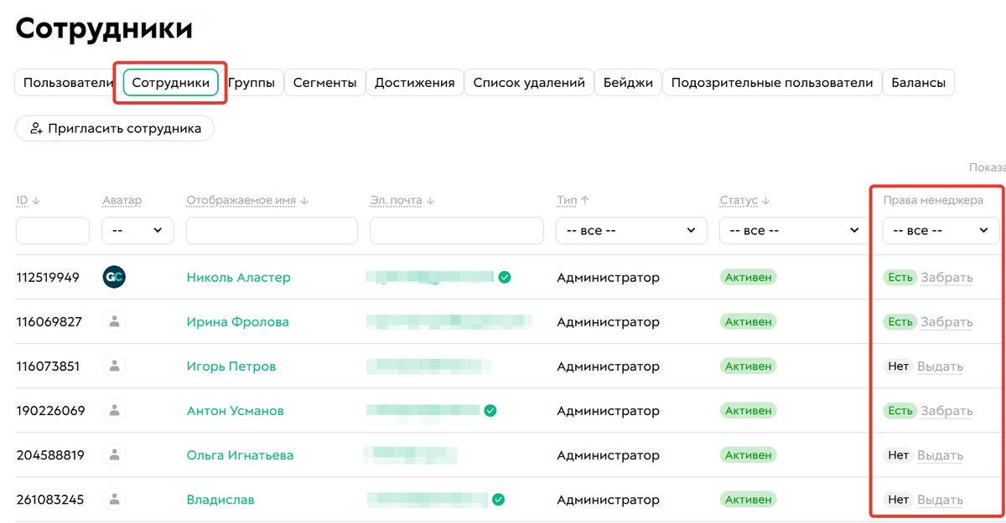
Task: Open the Статус filter dropdown
Action: coord(791,230)
